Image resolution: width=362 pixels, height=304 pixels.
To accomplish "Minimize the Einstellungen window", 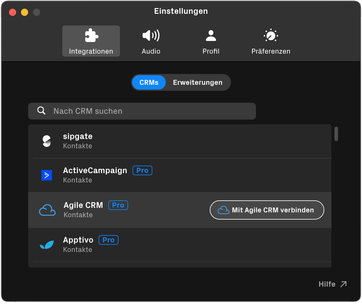I will pos(25,12).
